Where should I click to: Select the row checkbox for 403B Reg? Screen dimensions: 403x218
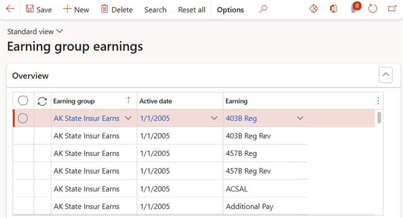tap(23, 118)
